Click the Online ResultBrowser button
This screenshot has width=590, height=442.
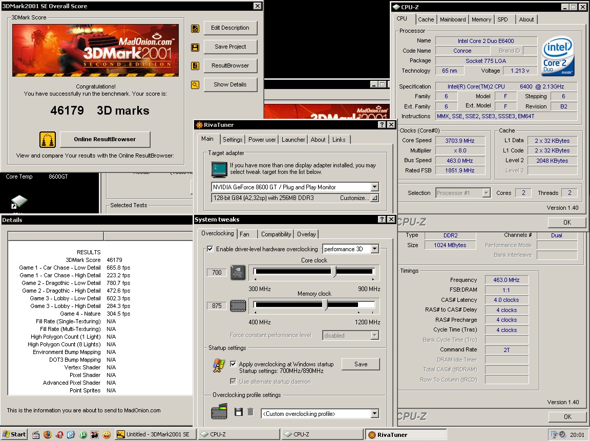[x=105, y=140]
